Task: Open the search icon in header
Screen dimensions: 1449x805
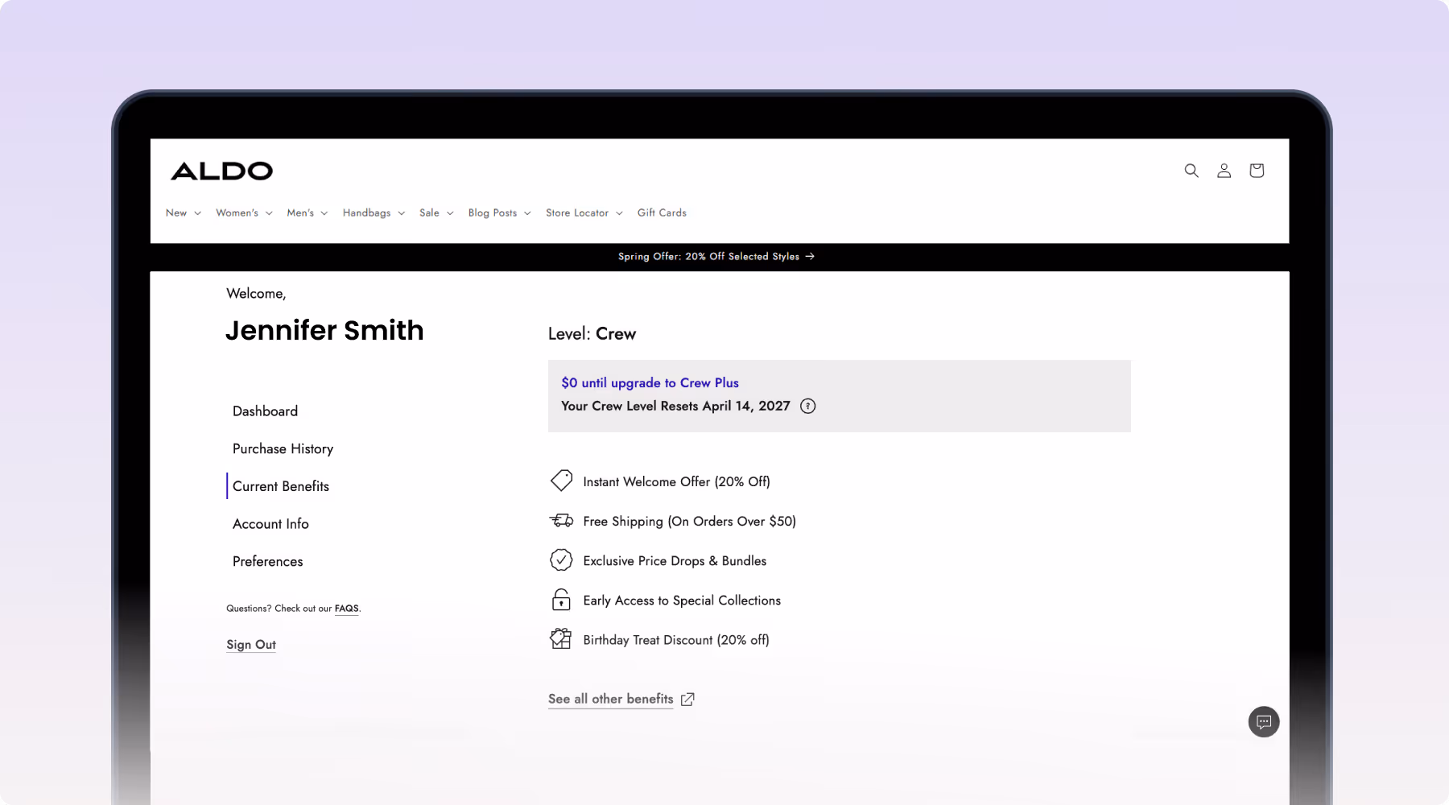Action: click(x=1191, y=171)
